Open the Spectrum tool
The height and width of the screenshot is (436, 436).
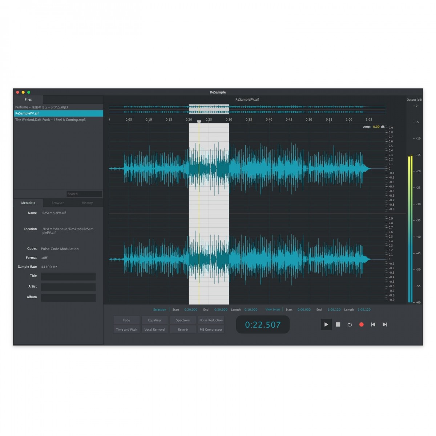[x=183, y=320]
